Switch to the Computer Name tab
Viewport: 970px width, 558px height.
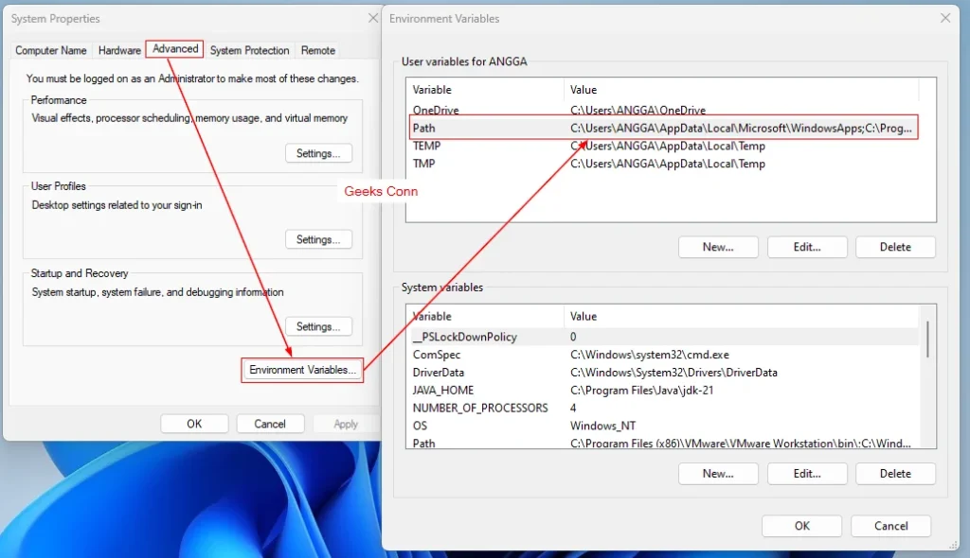pos(51,50)
